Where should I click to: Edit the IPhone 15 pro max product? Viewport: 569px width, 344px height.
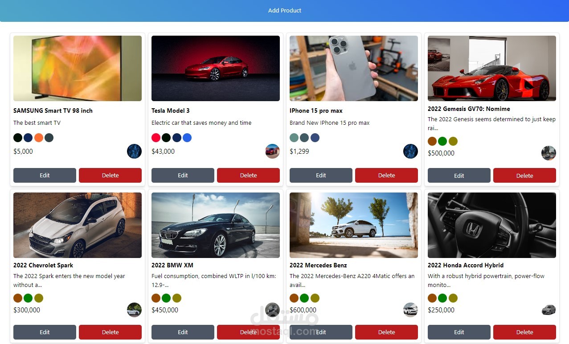(x=320, y=175)
